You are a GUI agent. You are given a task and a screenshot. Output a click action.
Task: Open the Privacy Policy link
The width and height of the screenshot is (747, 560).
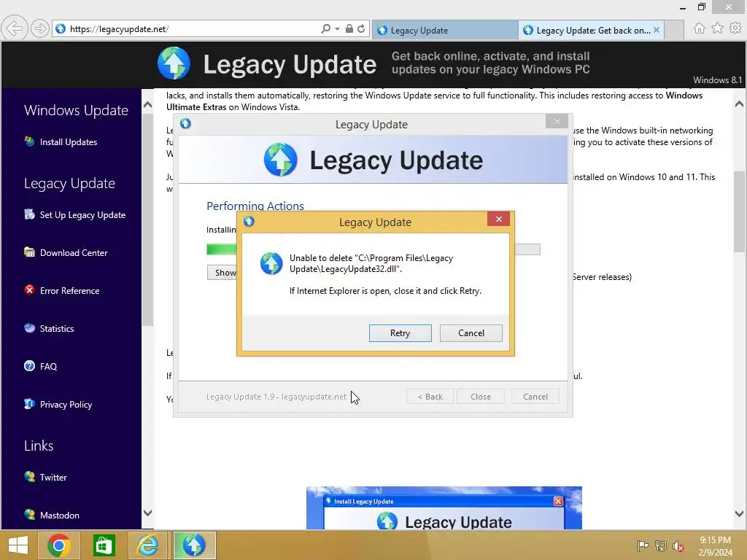pos(66,404)
